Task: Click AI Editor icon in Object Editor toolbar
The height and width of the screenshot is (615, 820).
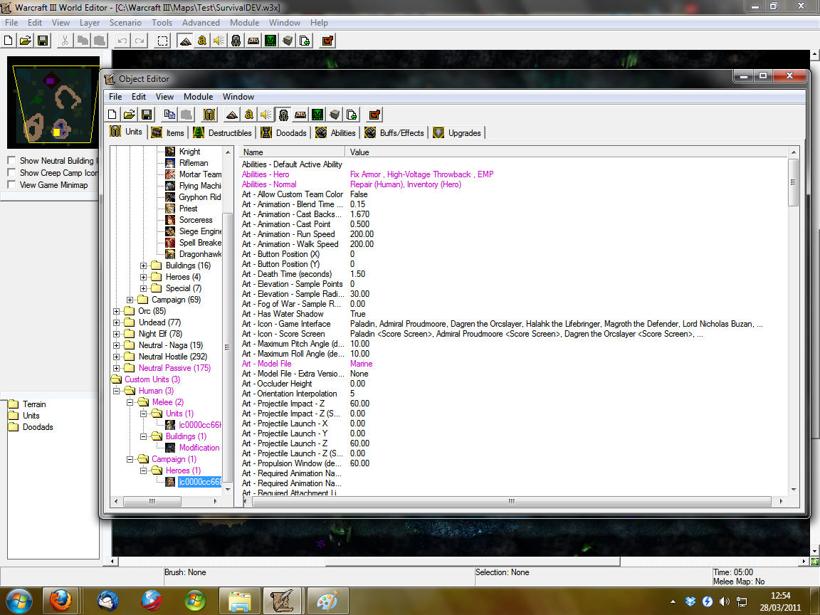Action: tap(317, 115)
